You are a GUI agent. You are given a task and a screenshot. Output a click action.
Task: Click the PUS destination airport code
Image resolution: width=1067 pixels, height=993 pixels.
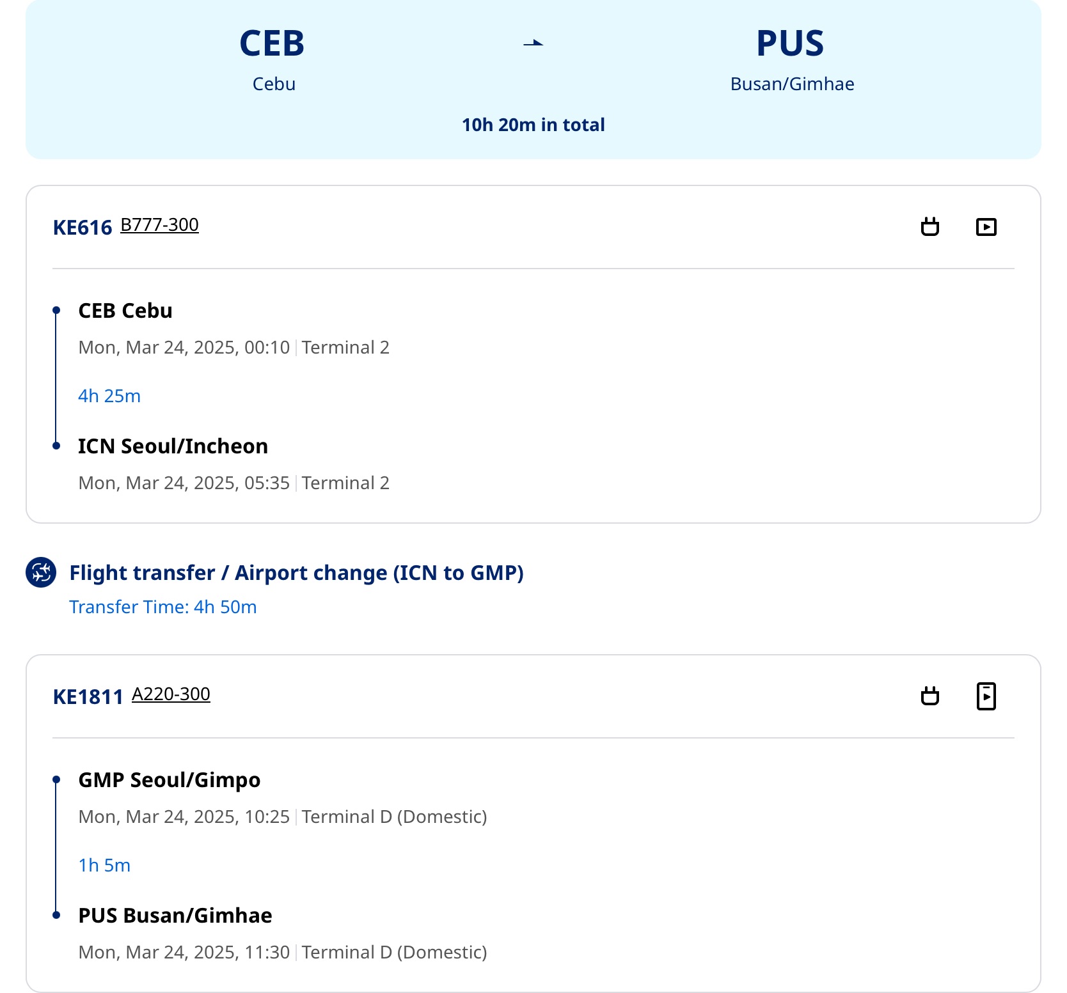point(790,43)
